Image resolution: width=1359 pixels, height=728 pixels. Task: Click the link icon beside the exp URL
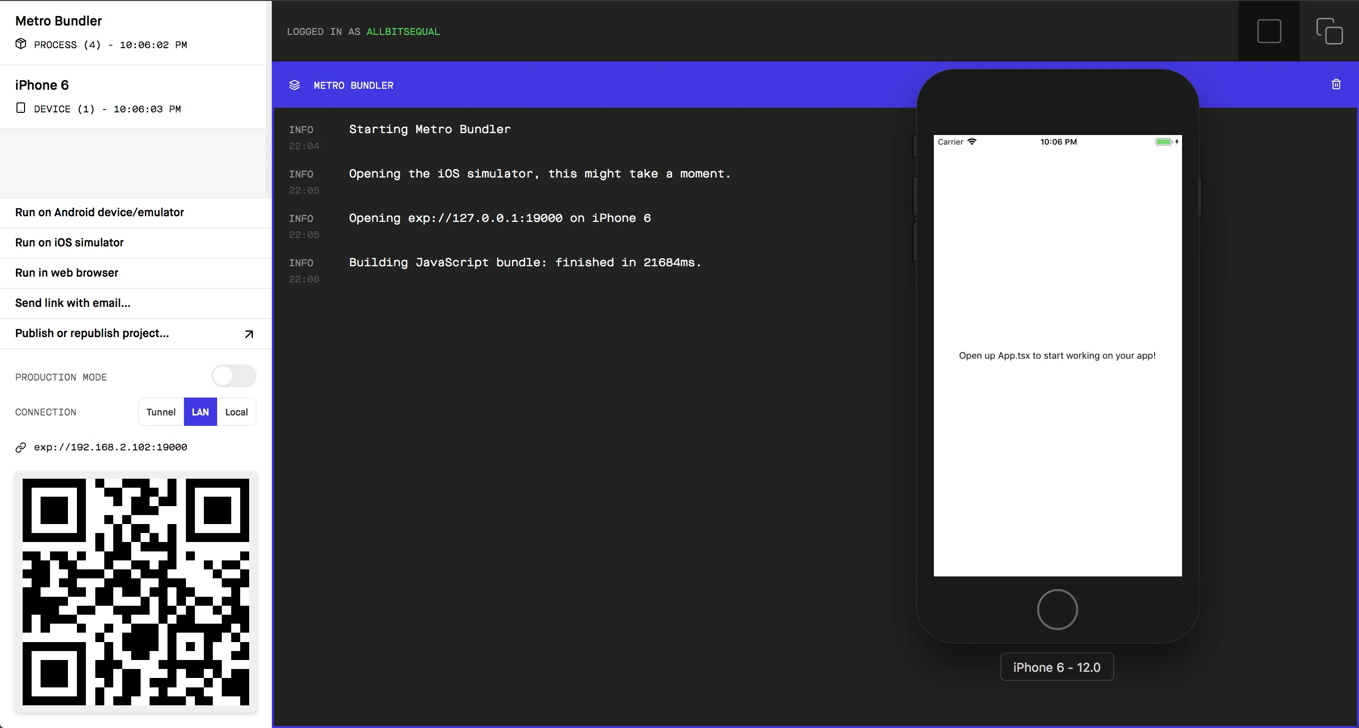coord(21,447)
